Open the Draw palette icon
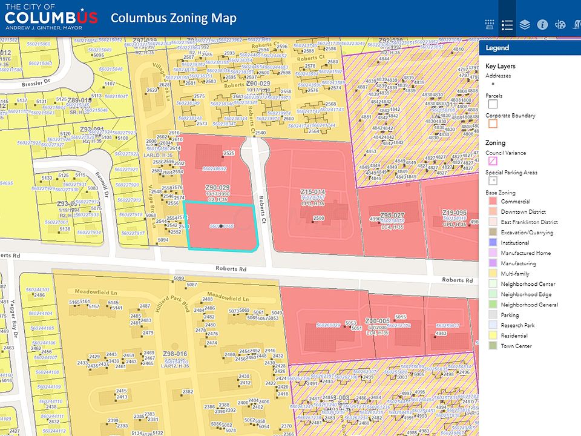The width and height of the screenshot is (581, 436). pos(560,25)
